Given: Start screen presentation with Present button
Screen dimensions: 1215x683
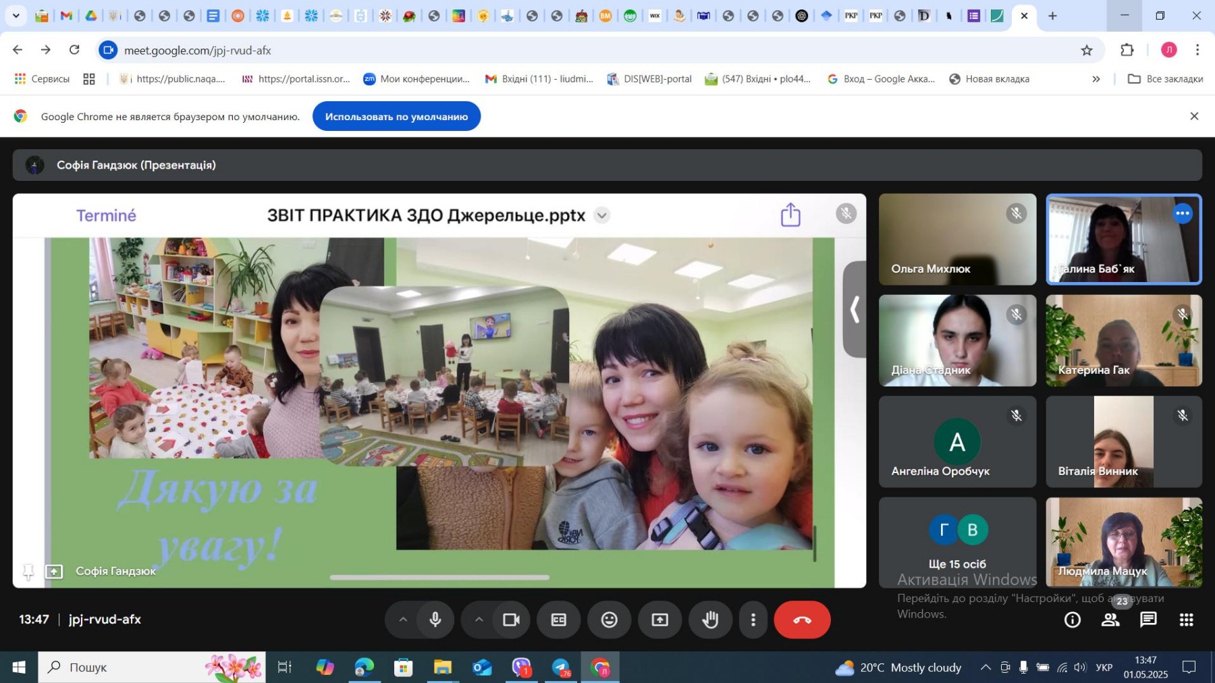Looking at the screenshot, I should coord(659,620).
